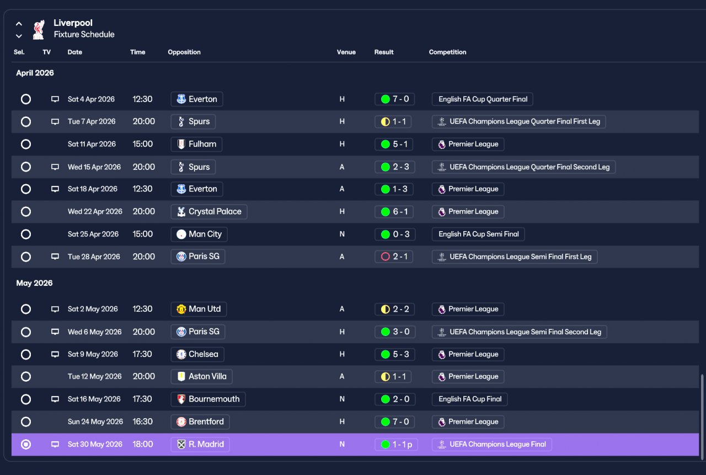The height and width of the screenshot is (475, 706).
Task: Click the May 2026 month heading
Action: pyautogui.click(x=34, y=283)
